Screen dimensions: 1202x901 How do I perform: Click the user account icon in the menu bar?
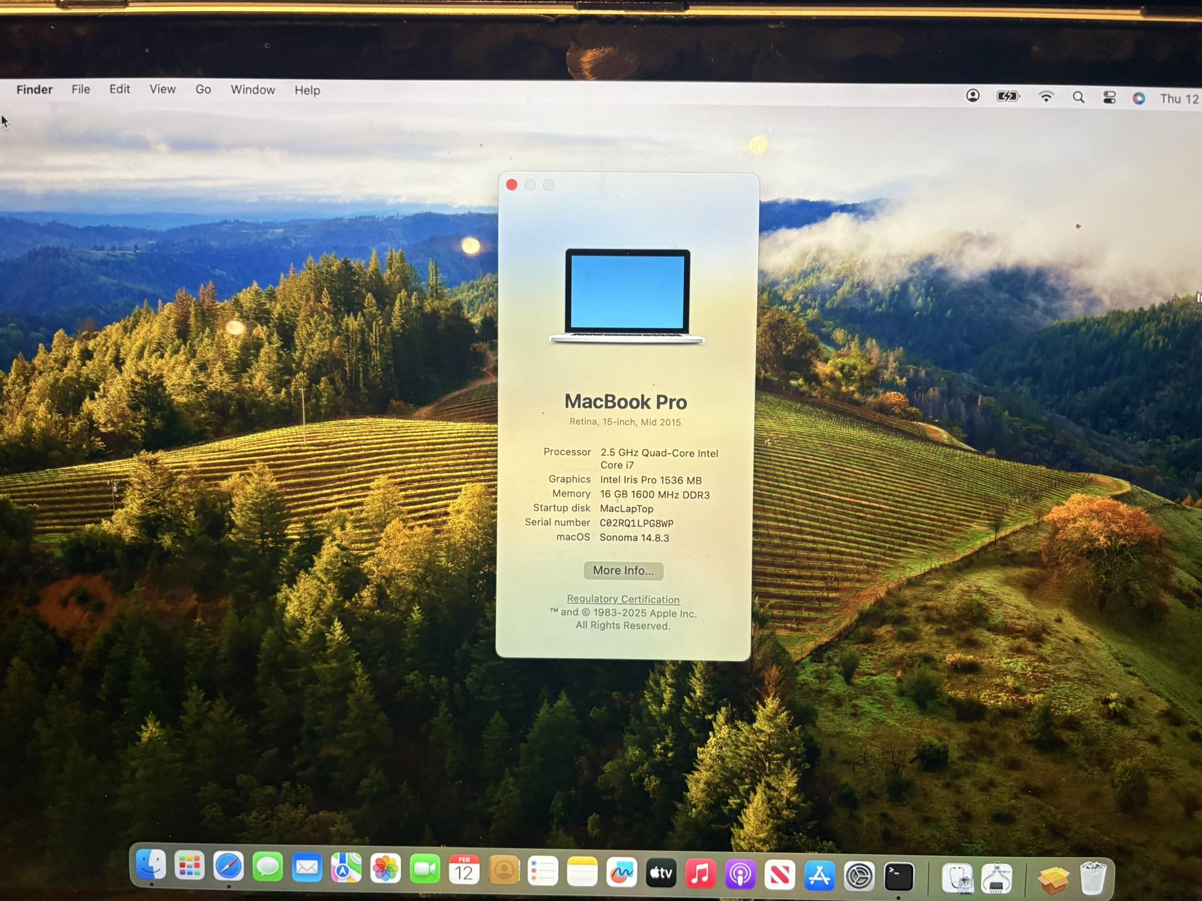(973, 96)
